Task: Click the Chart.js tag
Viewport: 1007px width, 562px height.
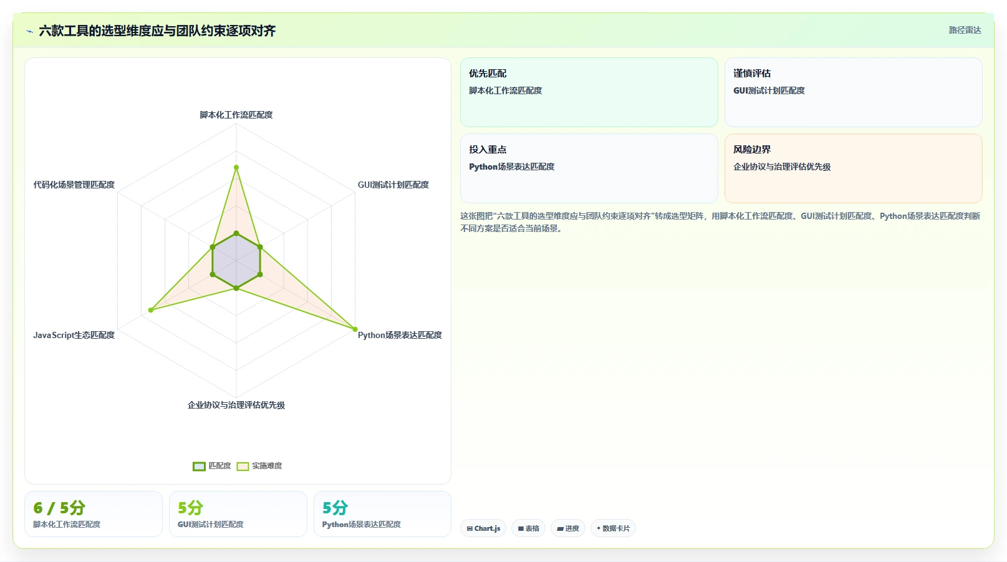Action: [x=483, y=528]
